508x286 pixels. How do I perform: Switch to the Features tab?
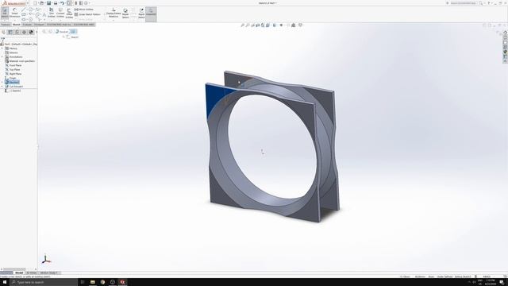6,25
